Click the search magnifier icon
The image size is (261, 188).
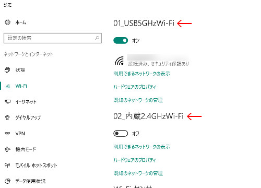pos(97,38)
